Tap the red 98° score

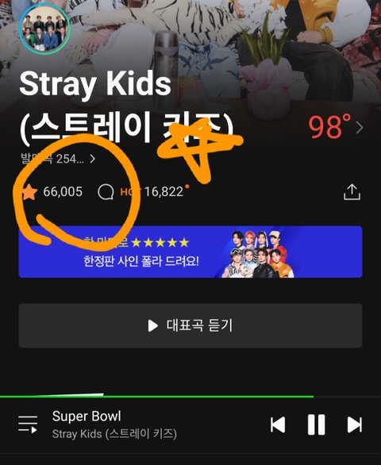329,127
